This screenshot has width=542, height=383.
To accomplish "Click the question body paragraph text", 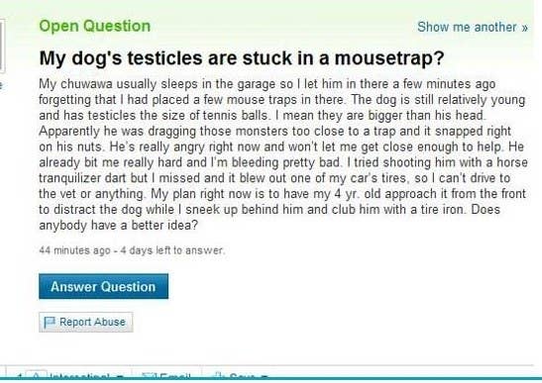I will pyautogui.click(x=283, y=154).
